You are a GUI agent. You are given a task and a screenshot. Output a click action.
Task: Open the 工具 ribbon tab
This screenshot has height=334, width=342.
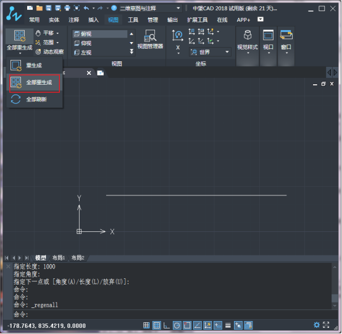click(133, 20)
